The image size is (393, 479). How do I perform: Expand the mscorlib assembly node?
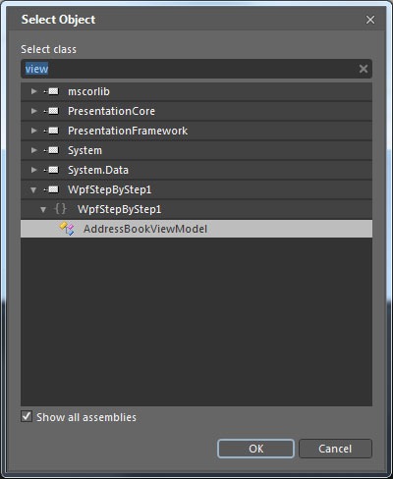click(33, 91)
